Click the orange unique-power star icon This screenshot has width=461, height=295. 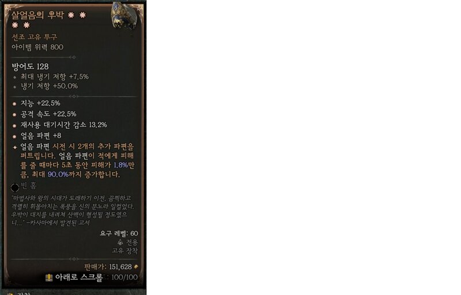coord(15,147)
